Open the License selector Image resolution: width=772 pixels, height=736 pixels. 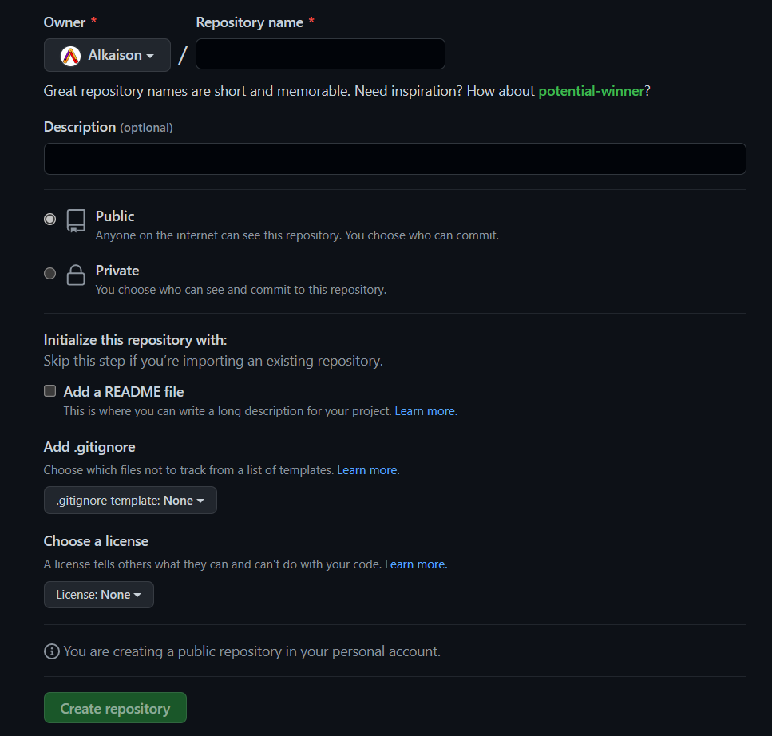[98, 595]
